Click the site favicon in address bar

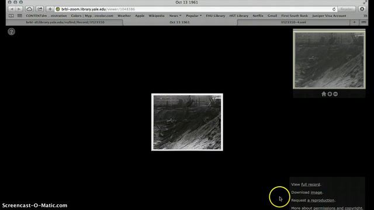pos(58,9)
